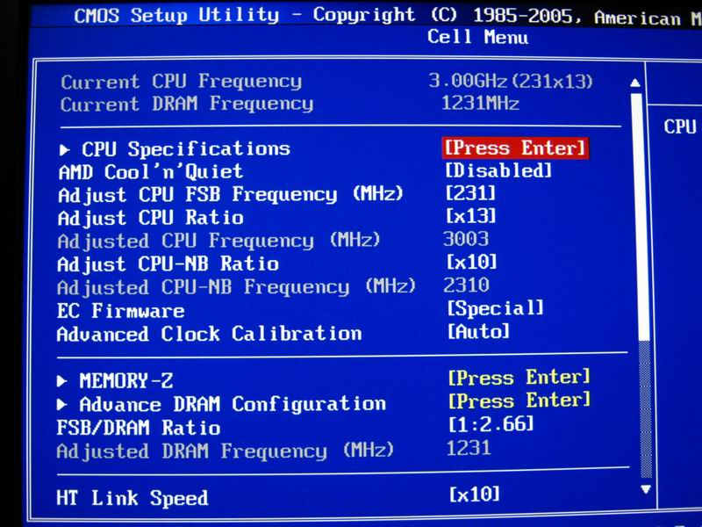The image size is (702, 527).
Task: Select Adjust CPU FSB Frequency (MHz) label
Action: tap(231, 195)
